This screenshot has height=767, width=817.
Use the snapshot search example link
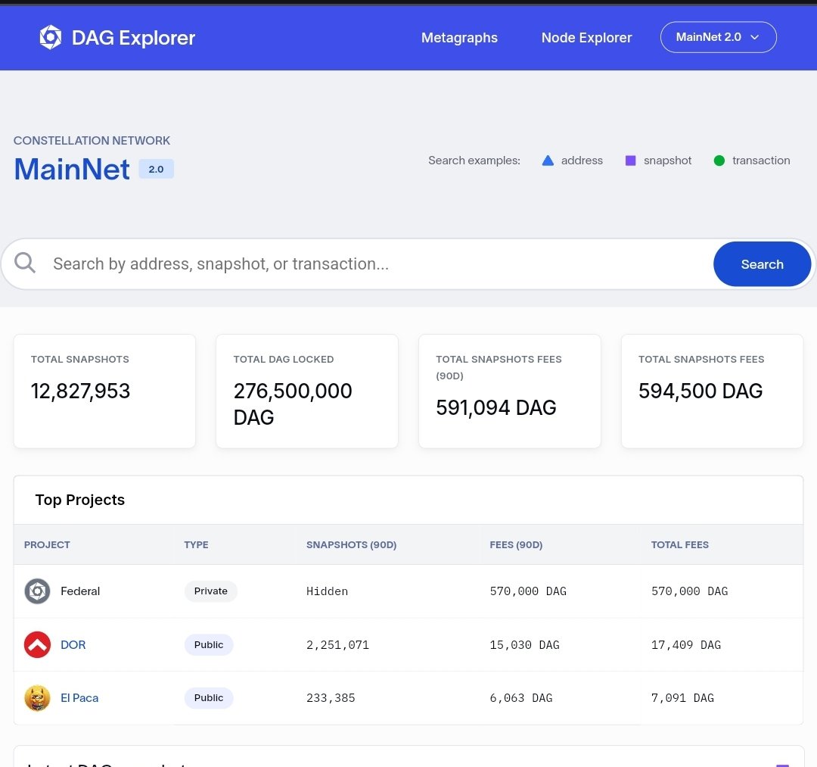coord(667,161)
